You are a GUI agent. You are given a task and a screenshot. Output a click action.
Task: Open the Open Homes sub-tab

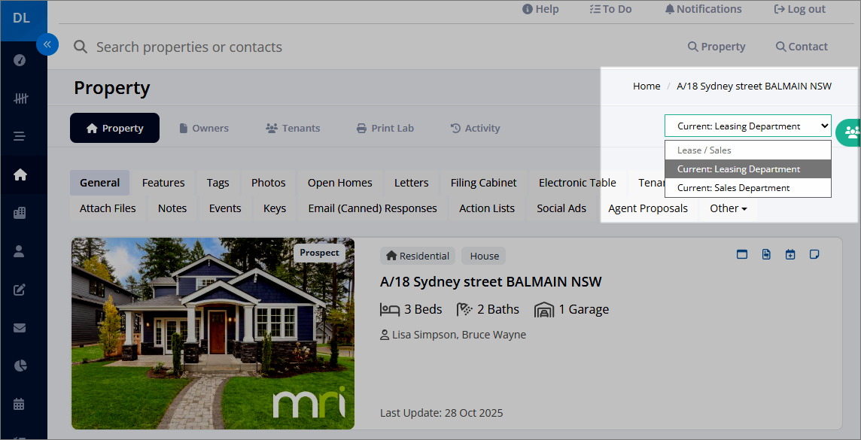pyautogui.click(x=340, y=183)
